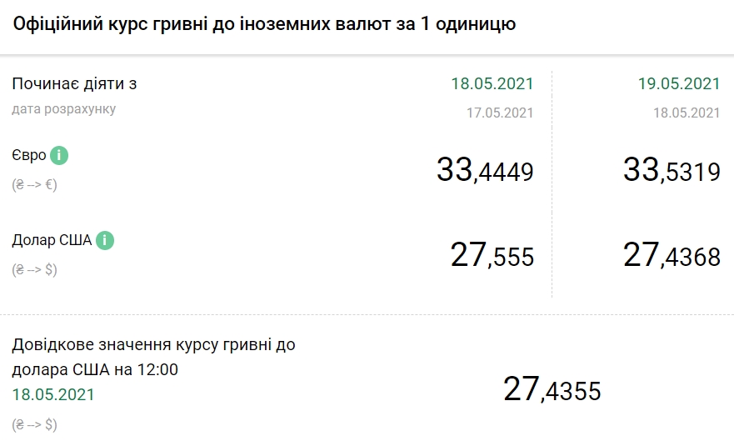Click the gray 17.05.2021 calculation date

click(499, 113)
